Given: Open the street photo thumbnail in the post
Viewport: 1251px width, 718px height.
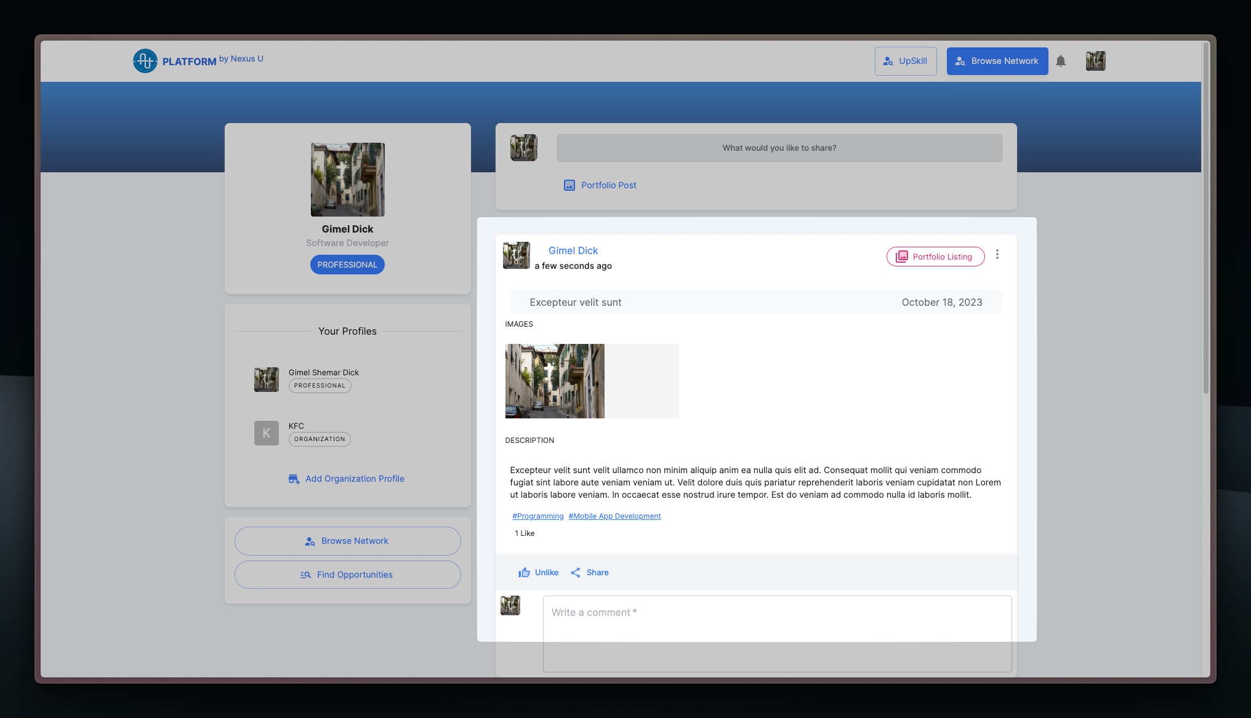Looking at the screenshot, I should click(x=554, y=381).
